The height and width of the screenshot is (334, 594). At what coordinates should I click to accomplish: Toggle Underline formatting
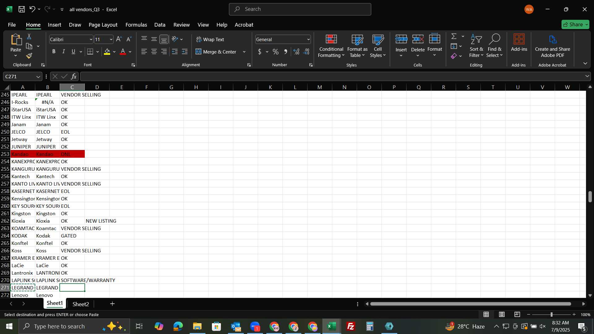pyautogui.click(x=73, y=52)
